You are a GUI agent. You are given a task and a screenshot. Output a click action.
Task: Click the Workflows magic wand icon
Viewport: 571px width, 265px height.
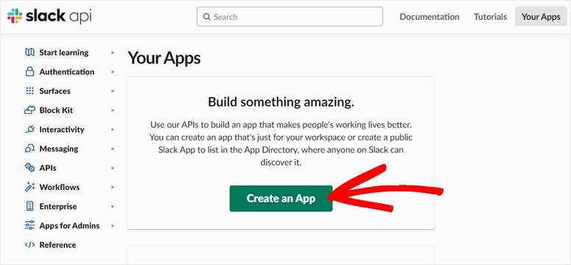pyautogui.click(x=29, y=187)
